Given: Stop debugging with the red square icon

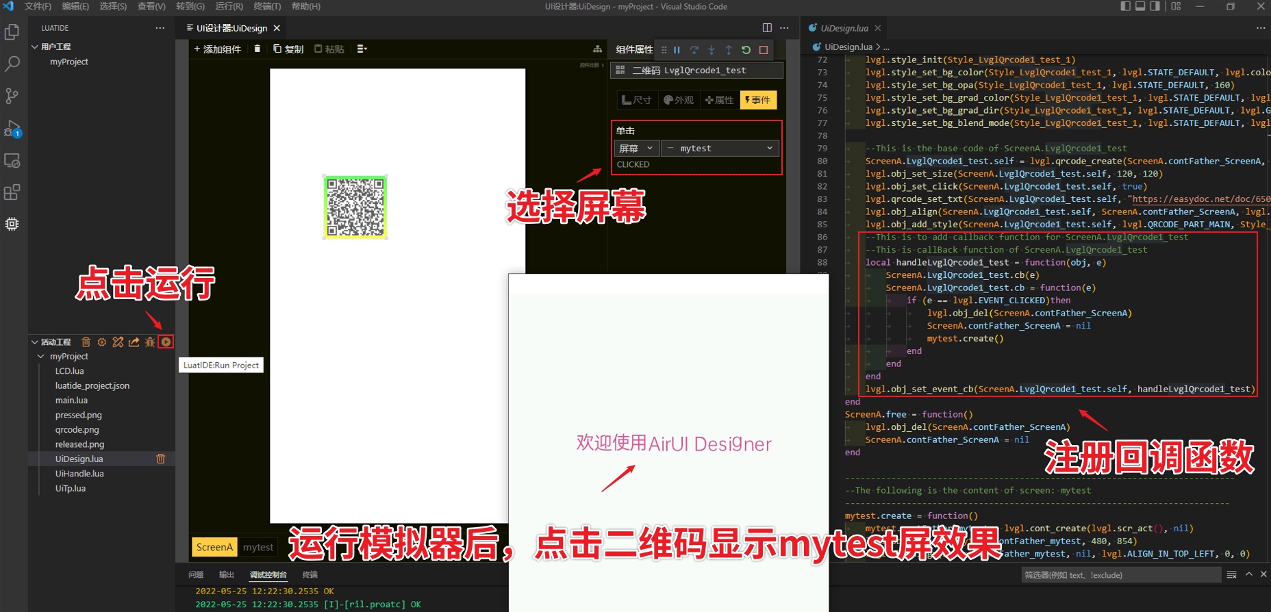Looking at the screenshot, I should point(764,50).
